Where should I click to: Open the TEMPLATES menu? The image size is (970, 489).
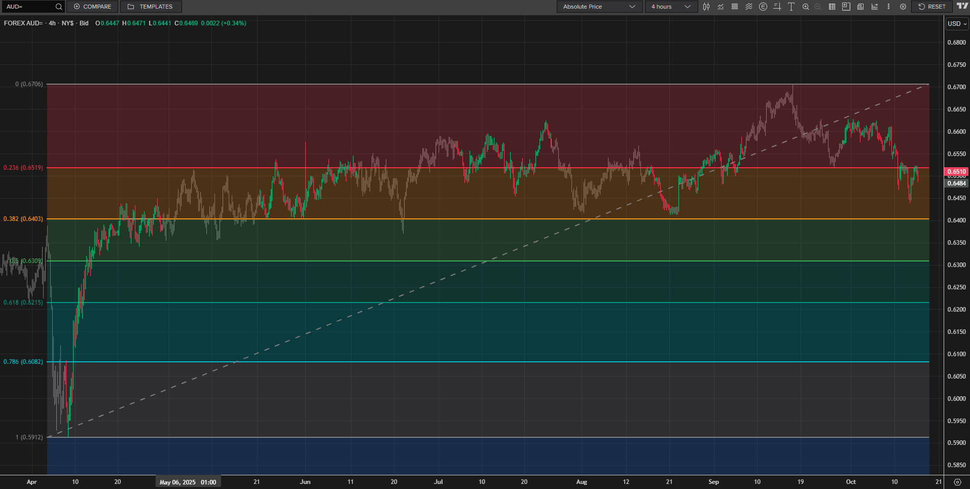(151, 7)
